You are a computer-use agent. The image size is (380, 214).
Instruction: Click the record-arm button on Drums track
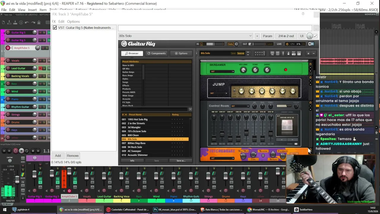pyautogui.click(x=8, y=122)
